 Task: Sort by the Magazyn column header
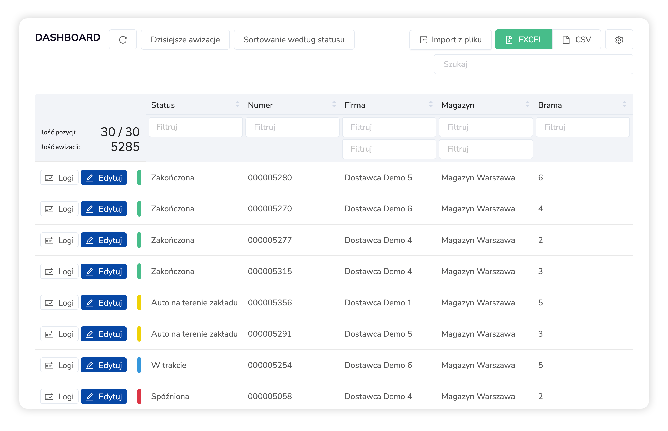pyautogui.click(x=457, y=105)
